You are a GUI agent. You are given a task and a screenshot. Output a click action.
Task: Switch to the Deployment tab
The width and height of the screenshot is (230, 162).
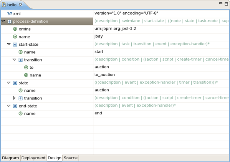33,158
